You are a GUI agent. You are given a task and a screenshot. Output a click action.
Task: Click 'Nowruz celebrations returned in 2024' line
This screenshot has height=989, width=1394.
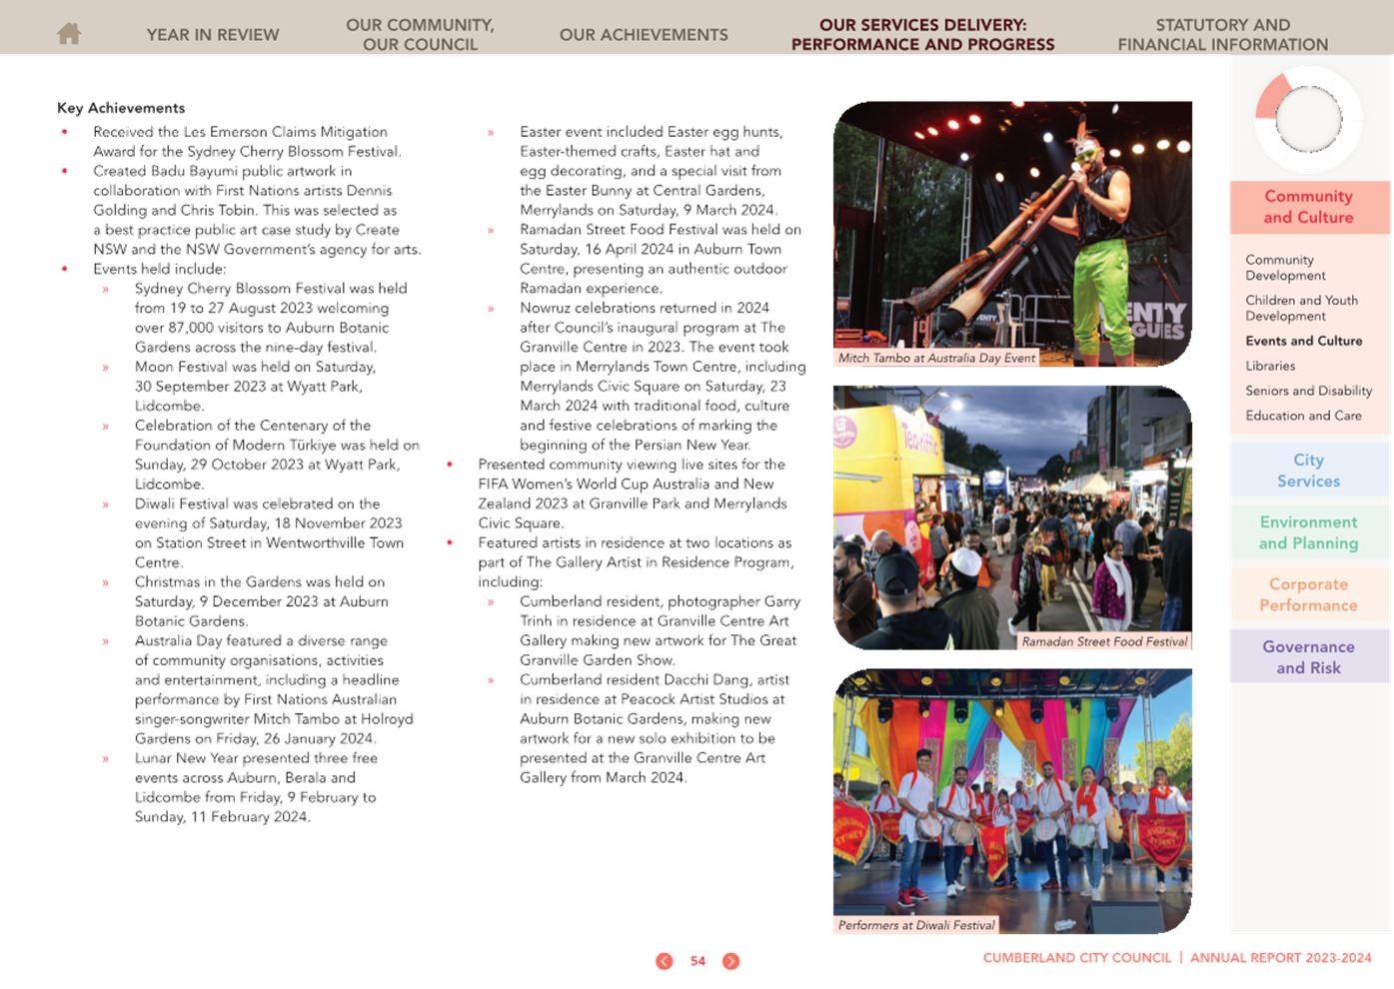tap(645, 308)
